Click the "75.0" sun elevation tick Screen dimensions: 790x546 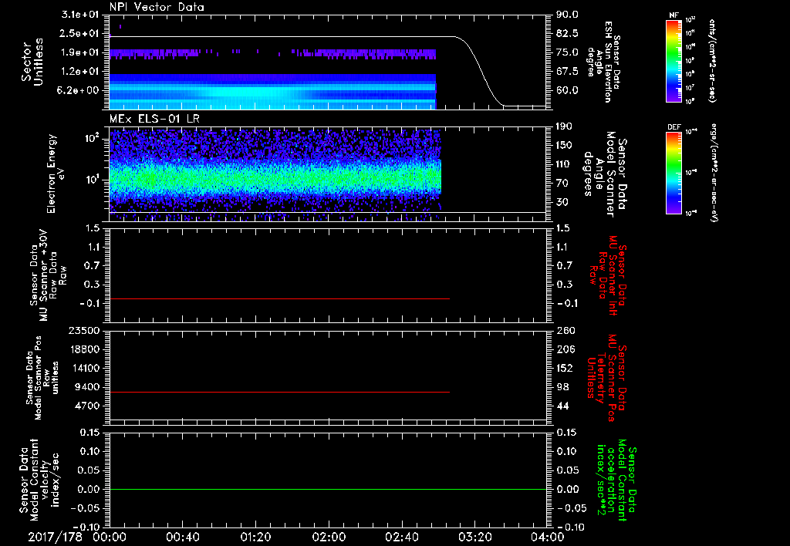pos(567,52)
